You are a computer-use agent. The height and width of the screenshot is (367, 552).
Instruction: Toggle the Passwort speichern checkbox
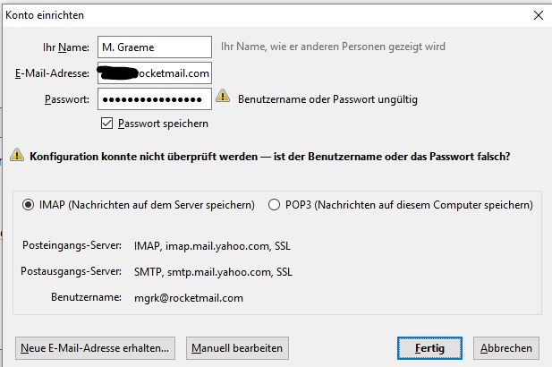(107, 124)
